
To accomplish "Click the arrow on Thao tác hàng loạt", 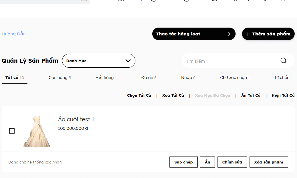I will (229, 34).
